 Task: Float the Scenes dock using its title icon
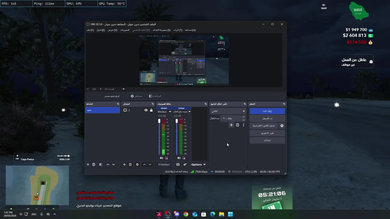(x=118, y=104)
